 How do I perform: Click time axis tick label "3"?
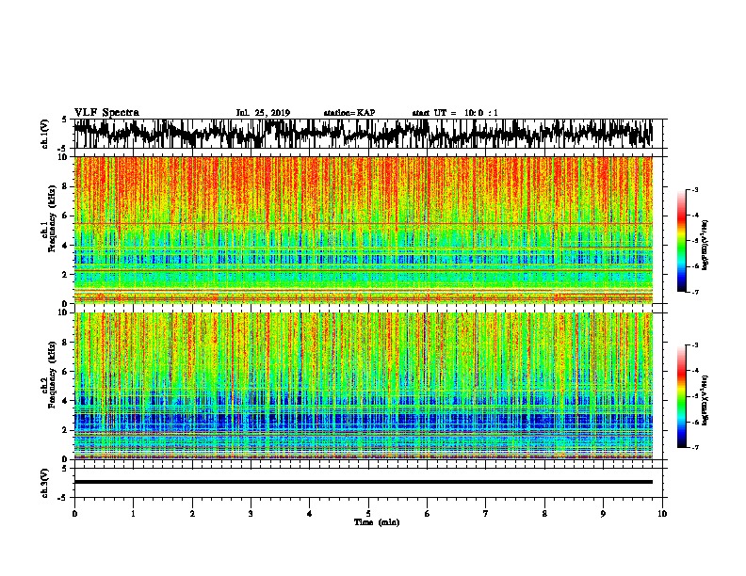(251, 514)
